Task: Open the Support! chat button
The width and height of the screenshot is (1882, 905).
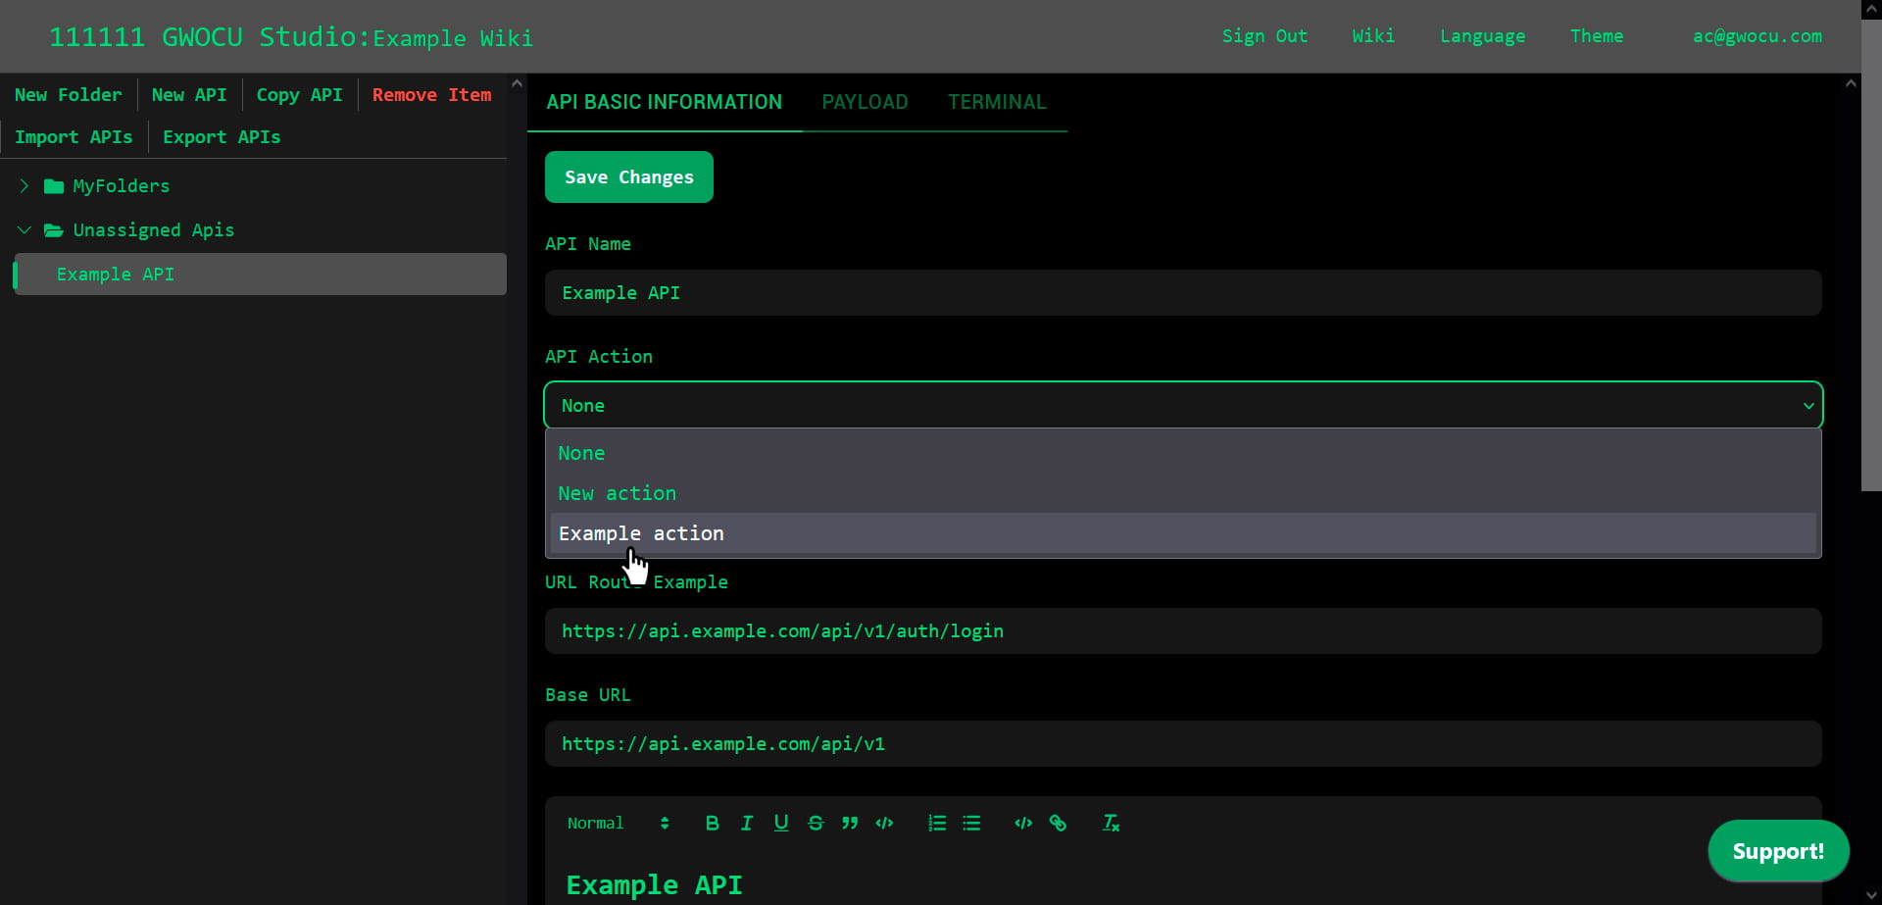Action: [1778, 851]
